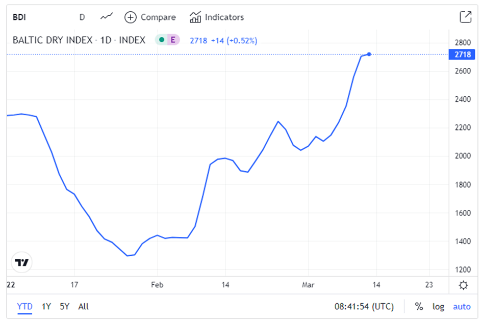Click the 2718 price label on axis
This screenshot has height=322, width=482.
click(x=462, y=55)
